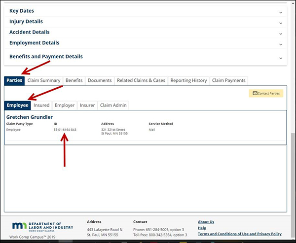Expand the Employment Details chevron
The width and height of the screenshot is (296, 243).
(x=280, y=44)
